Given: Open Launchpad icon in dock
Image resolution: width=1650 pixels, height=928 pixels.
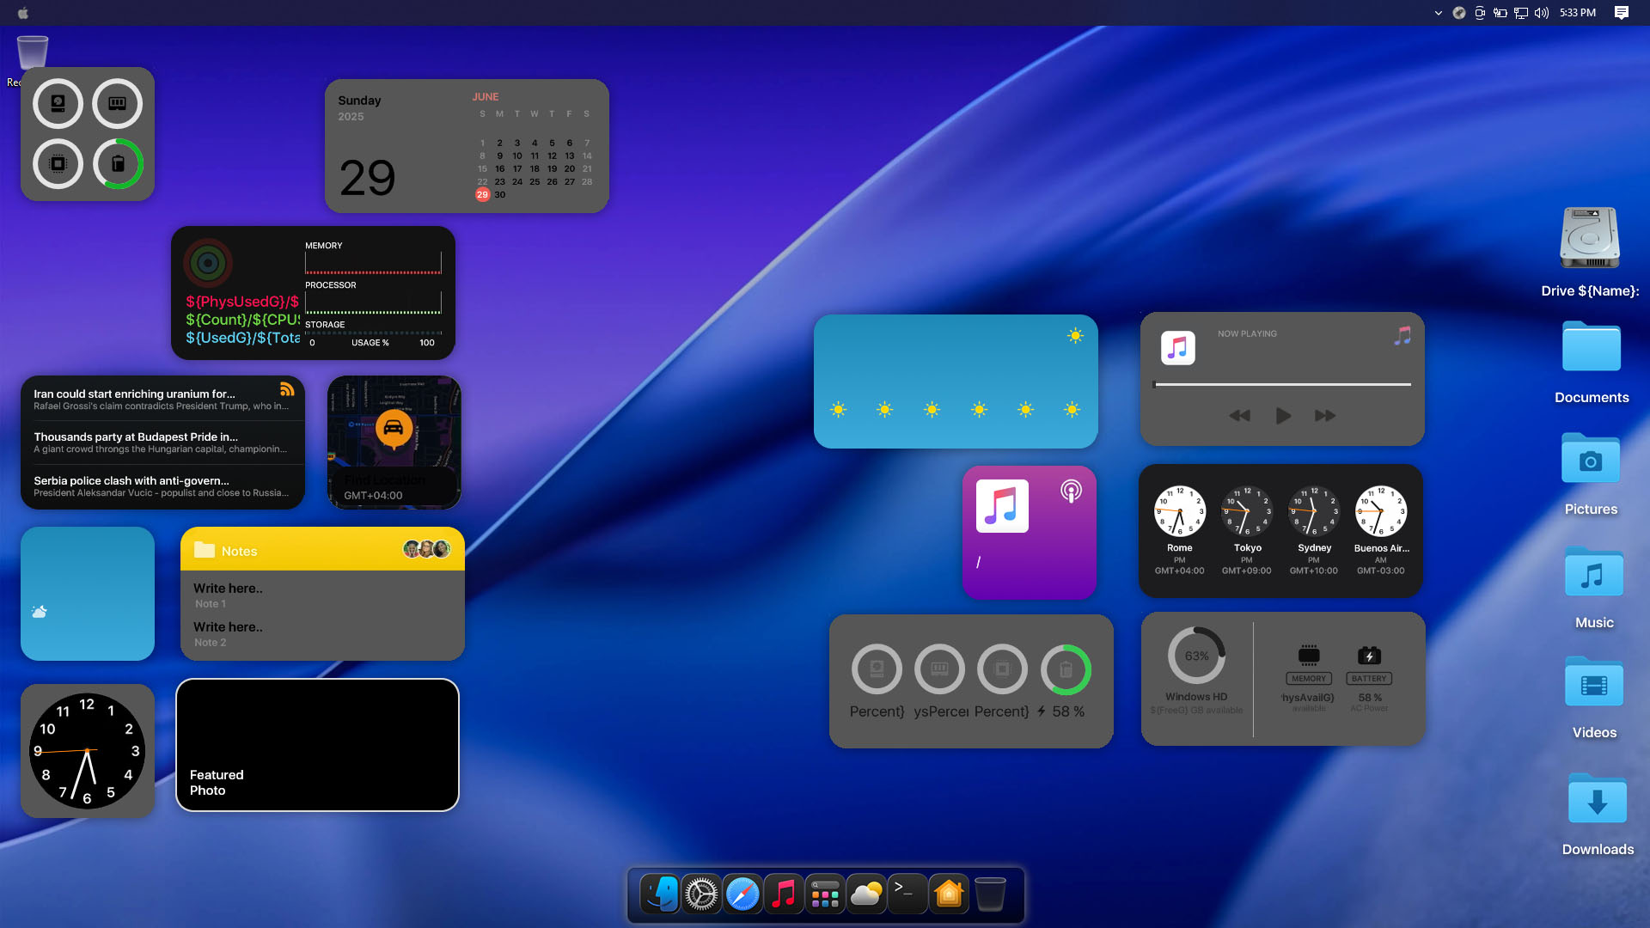Looking at the screenshot, I should [x=825, y=894].
